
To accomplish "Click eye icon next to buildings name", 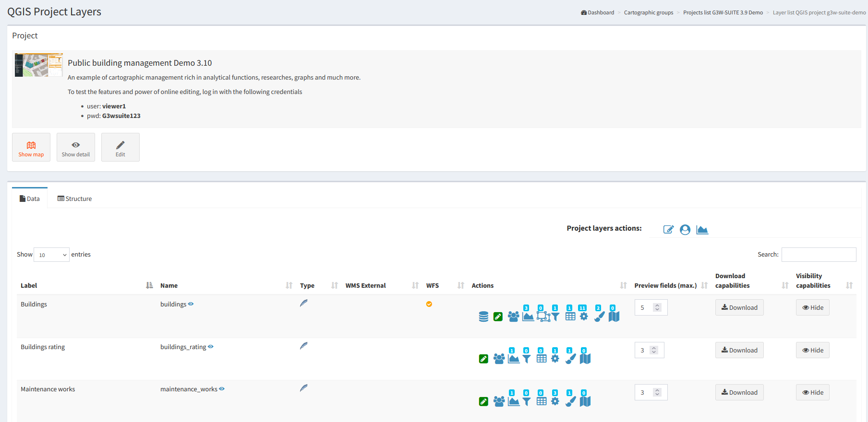I will point(191,304).
